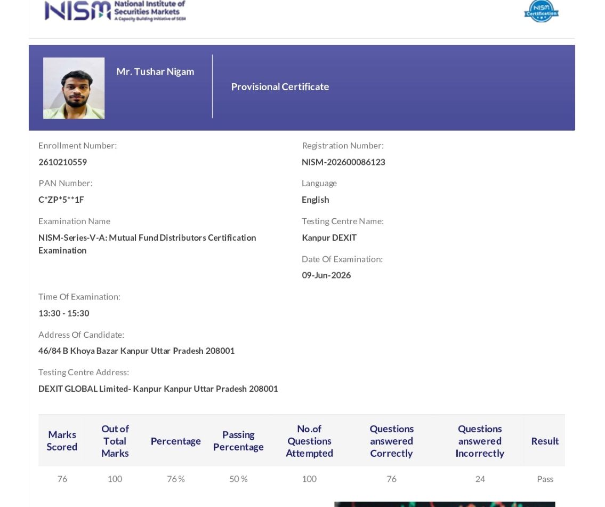Select the Enrollment Number label

77,146
